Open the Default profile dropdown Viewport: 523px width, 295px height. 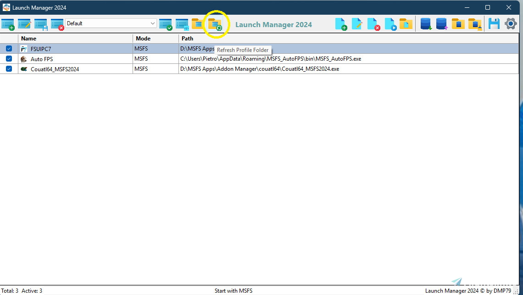(x=111, y=23)
